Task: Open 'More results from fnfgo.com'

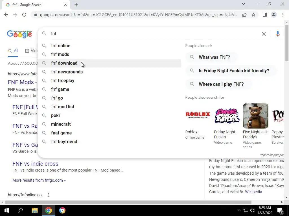Action: 39,180
